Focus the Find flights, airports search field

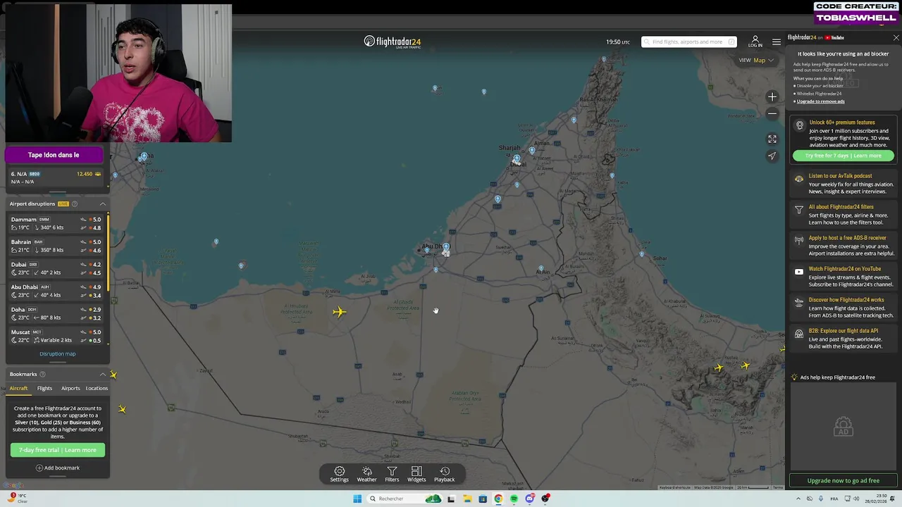click(x=689, y=42)
